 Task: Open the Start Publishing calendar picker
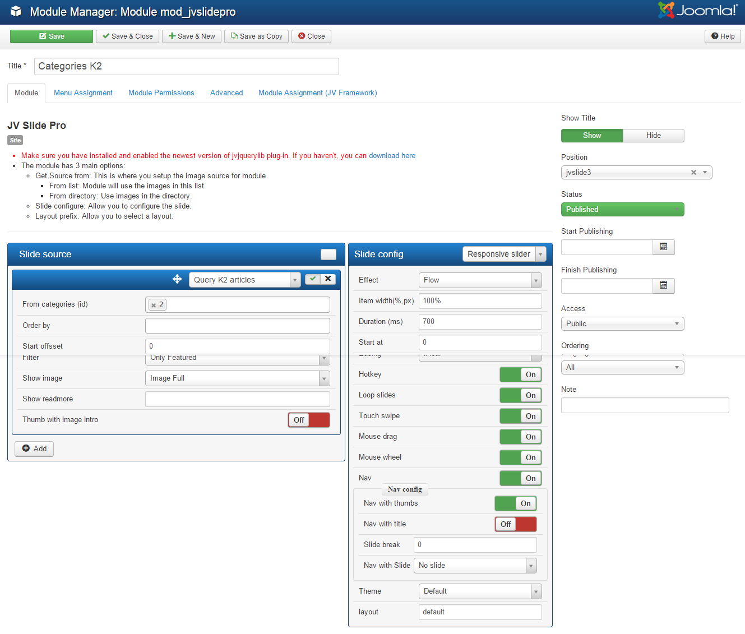pyautogui.click(x=664, y=247)
